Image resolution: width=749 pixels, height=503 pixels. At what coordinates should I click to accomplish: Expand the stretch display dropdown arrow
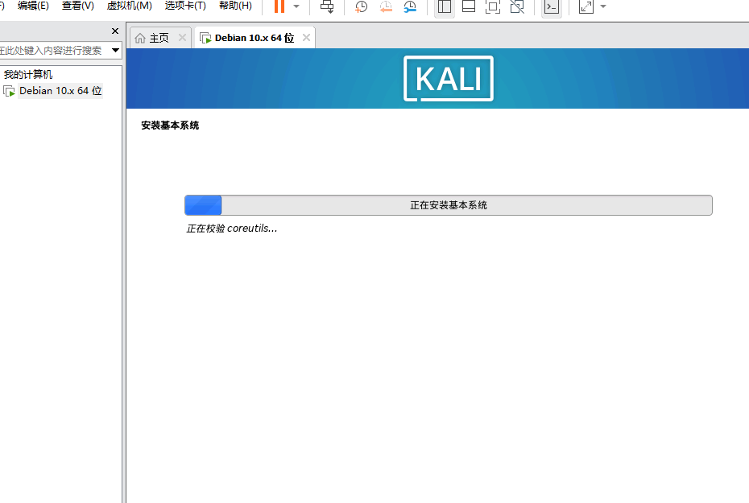[603, 6]
